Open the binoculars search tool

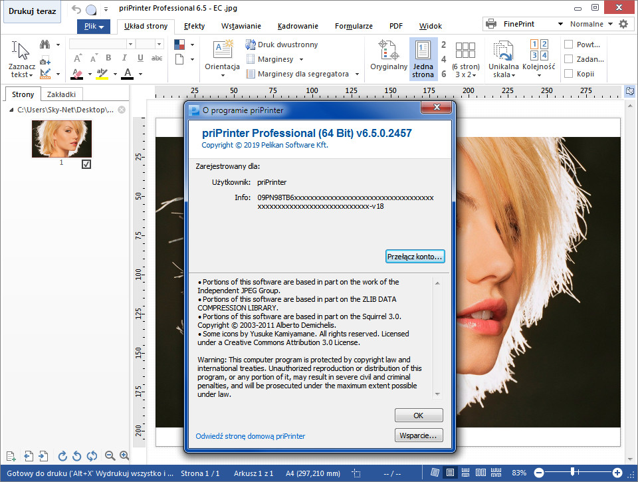pos(45,45)
